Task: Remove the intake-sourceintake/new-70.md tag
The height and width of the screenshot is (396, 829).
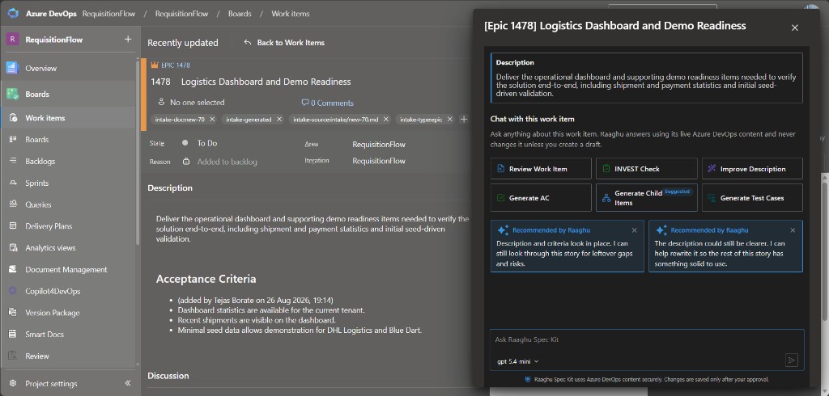Action: click(x=386, y=120)
